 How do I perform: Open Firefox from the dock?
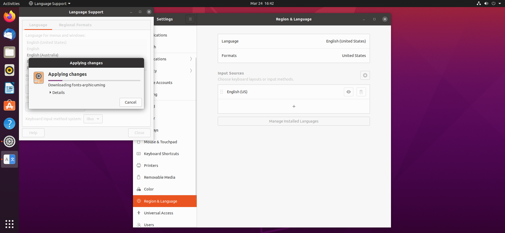[9, 17]
